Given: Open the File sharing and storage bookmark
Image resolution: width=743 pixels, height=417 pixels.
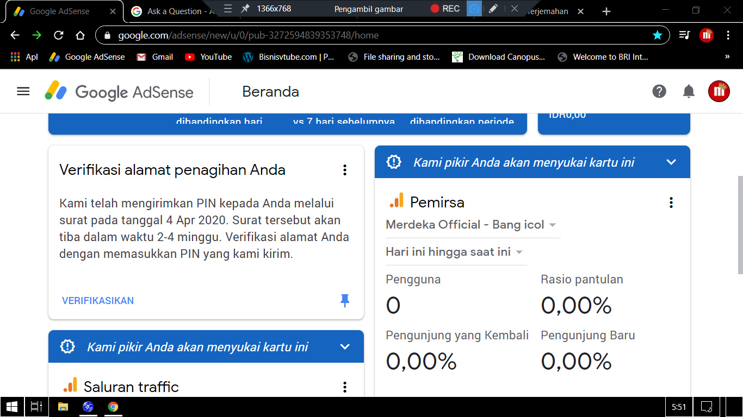Looking at the screenshot, I should point(394,56).
